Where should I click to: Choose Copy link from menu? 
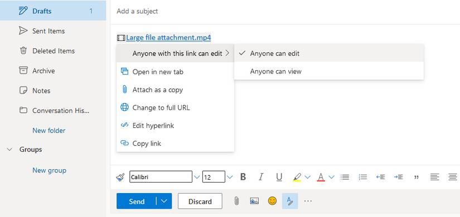175,143
